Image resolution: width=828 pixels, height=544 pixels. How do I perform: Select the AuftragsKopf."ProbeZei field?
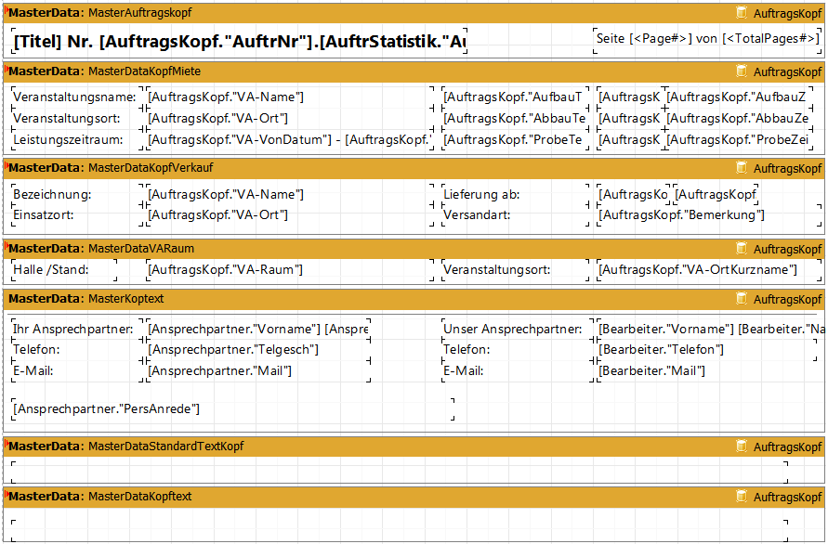pyautogui.click(x=739, y=140)
